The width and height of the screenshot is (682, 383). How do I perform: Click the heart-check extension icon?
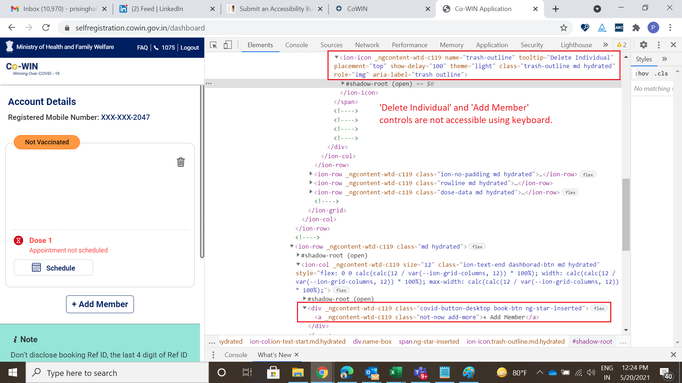click(585, 28)
